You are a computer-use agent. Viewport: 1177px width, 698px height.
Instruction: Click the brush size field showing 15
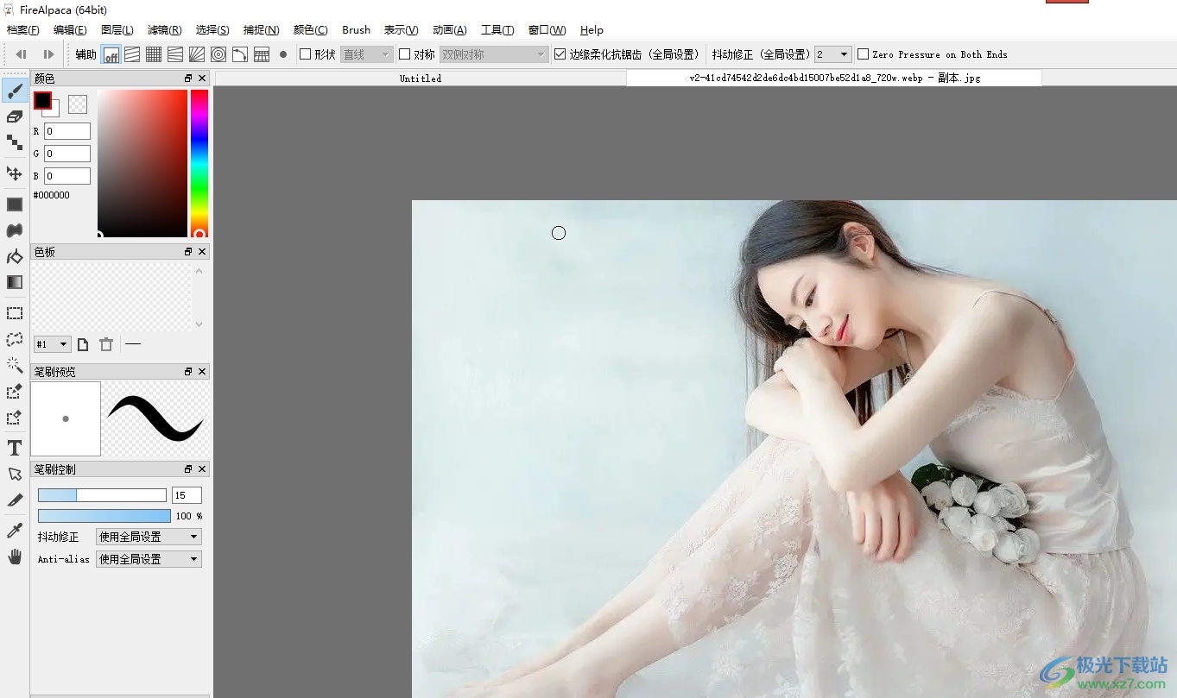tap(187, 495)
